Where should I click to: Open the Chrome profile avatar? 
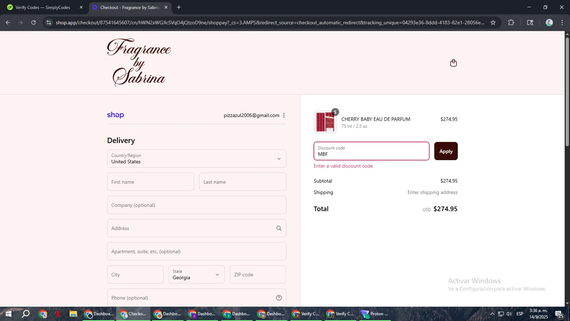click(x=549, y=22)
